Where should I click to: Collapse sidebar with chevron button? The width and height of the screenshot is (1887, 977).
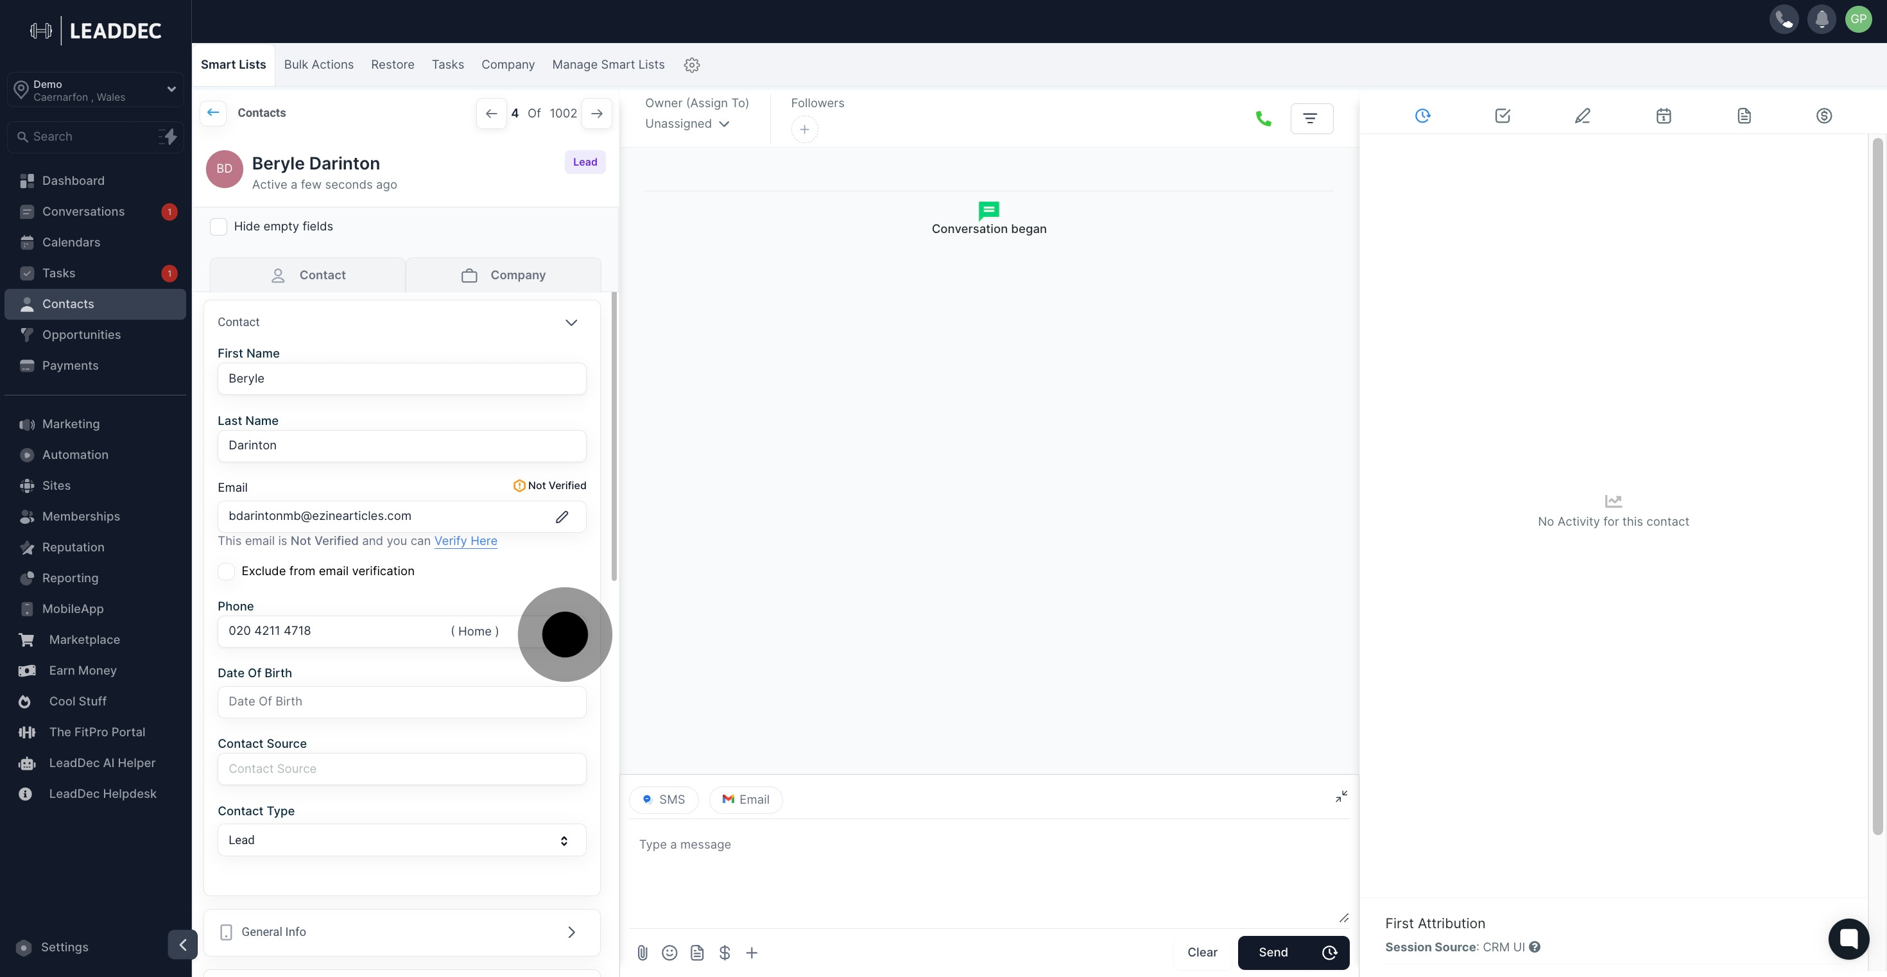click(x=182, y=945)
